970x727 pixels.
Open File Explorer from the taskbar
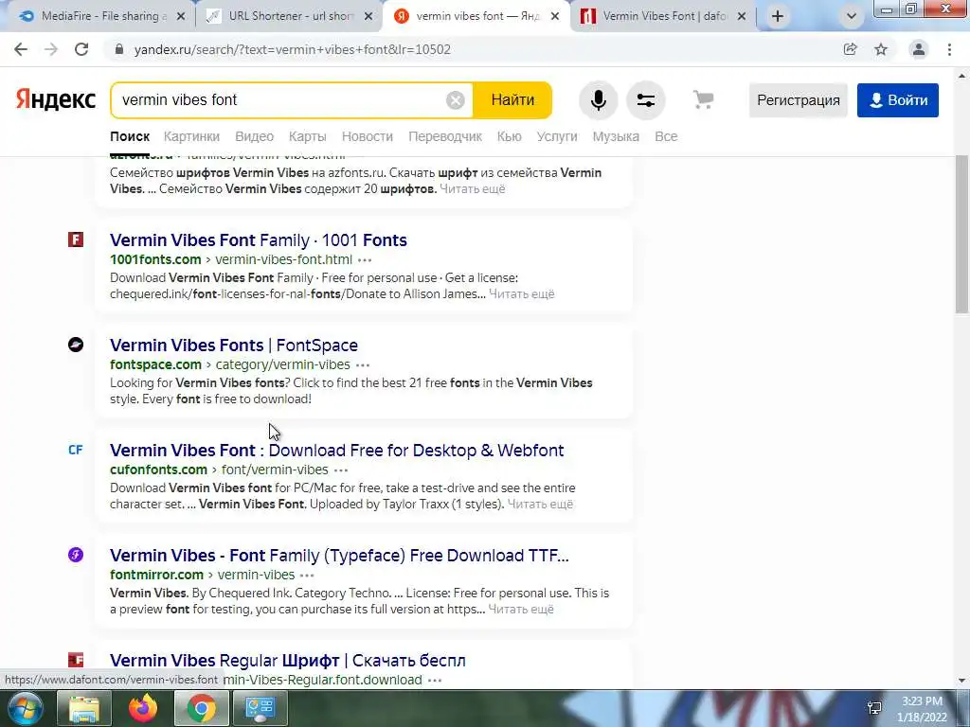(83, 708)
